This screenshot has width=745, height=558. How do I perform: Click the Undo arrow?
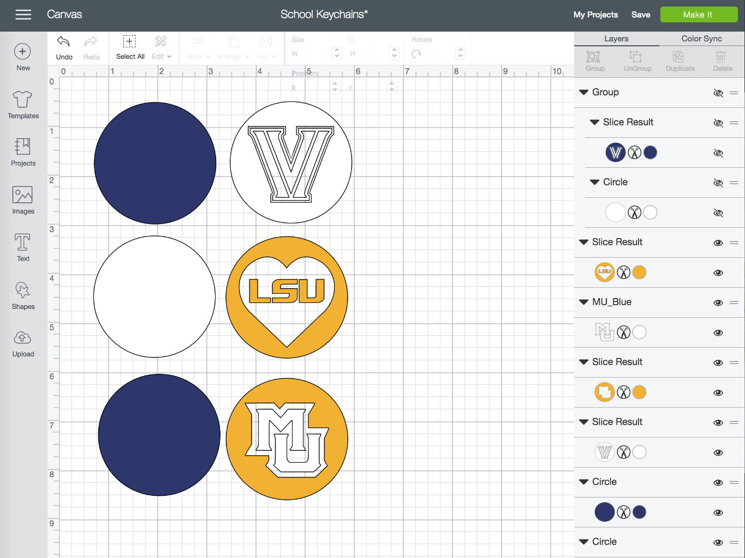click(64, 42)
